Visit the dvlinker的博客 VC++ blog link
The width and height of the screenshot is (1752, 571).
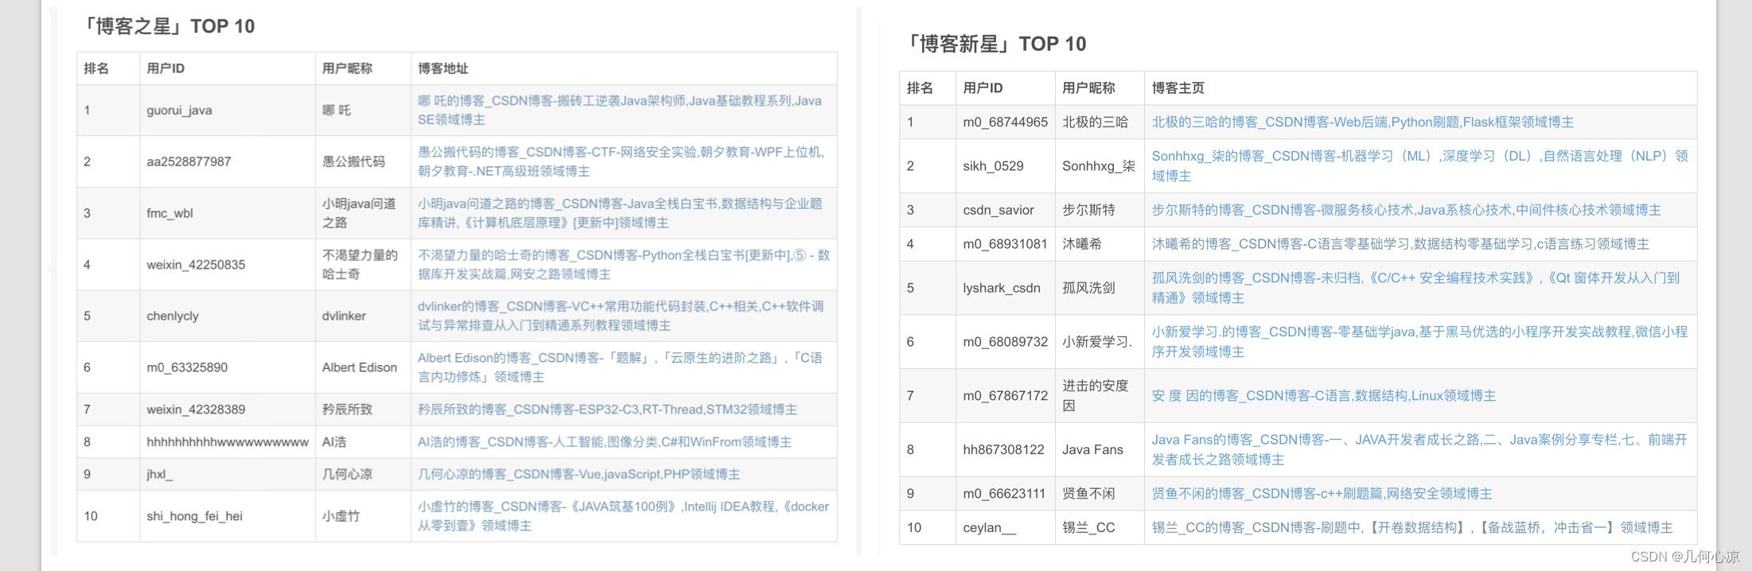point(621,316)
